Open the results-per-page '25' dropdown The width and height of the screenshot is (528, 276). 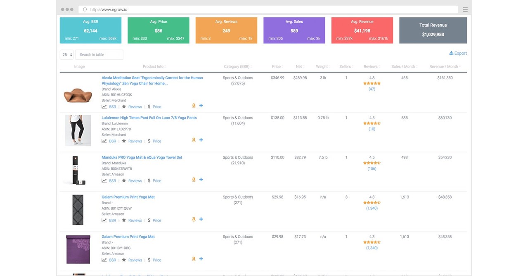pyautogui.click(x=66, y=54)
